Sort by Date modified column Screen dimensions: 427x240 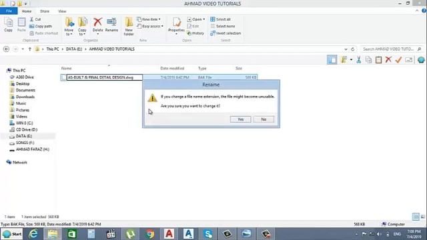click(172, 68)
